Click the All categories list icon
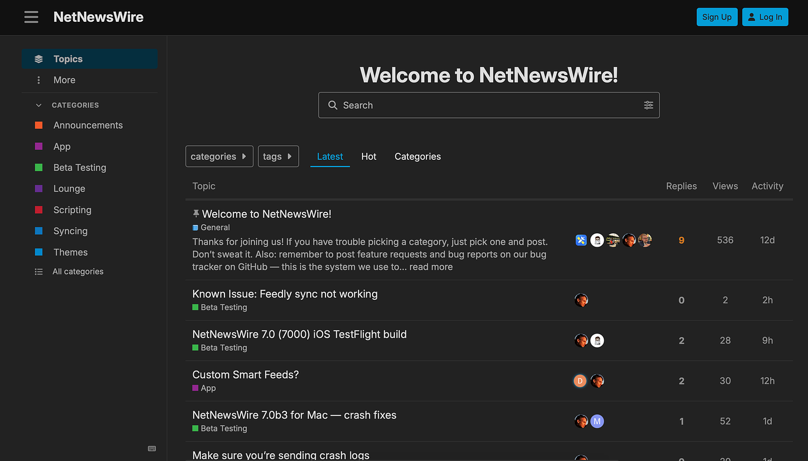The width and height of the screenshot is (808, 461). click(x=39, y=272)
